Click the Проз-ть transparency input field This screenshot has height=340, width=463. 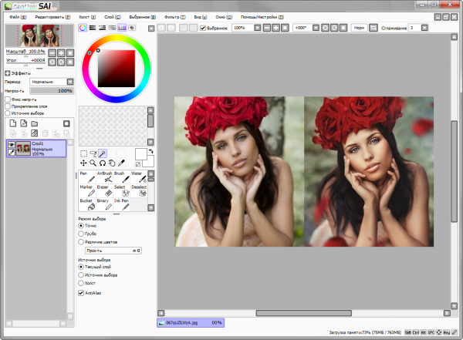pyautogui.click(x=113, y=251)
